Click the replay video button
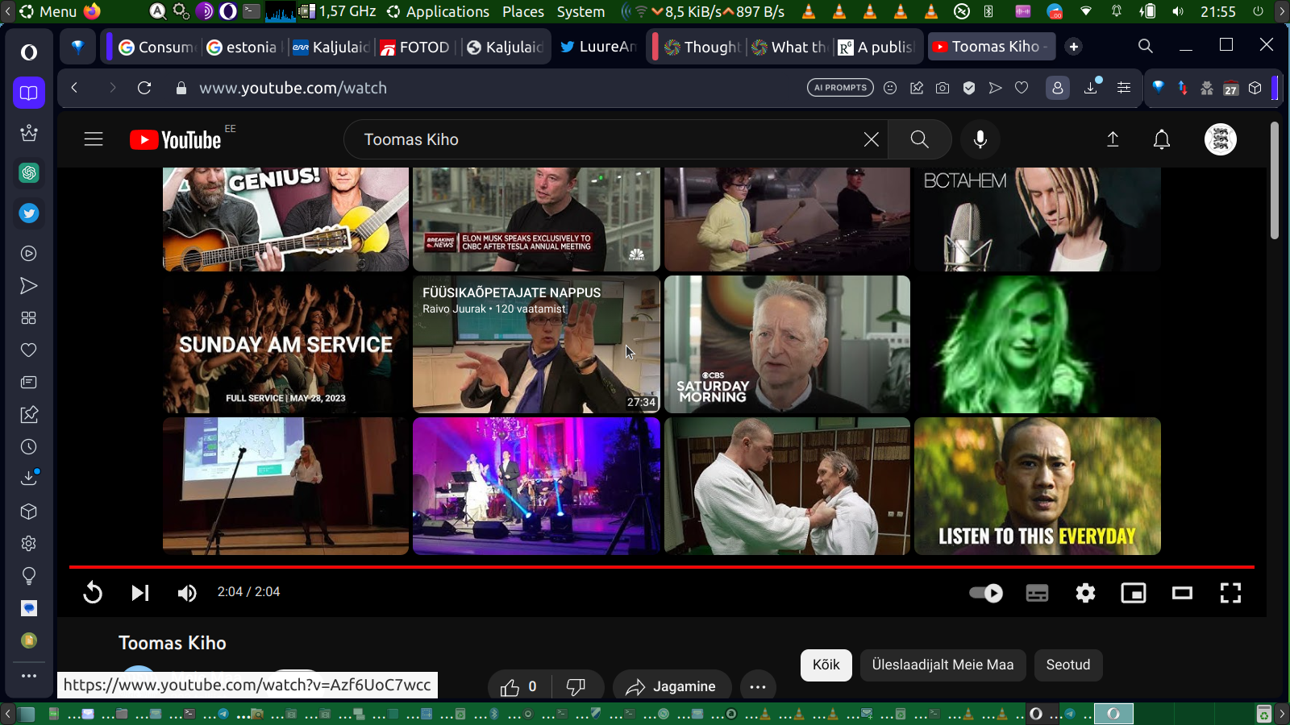 point(93,593)
